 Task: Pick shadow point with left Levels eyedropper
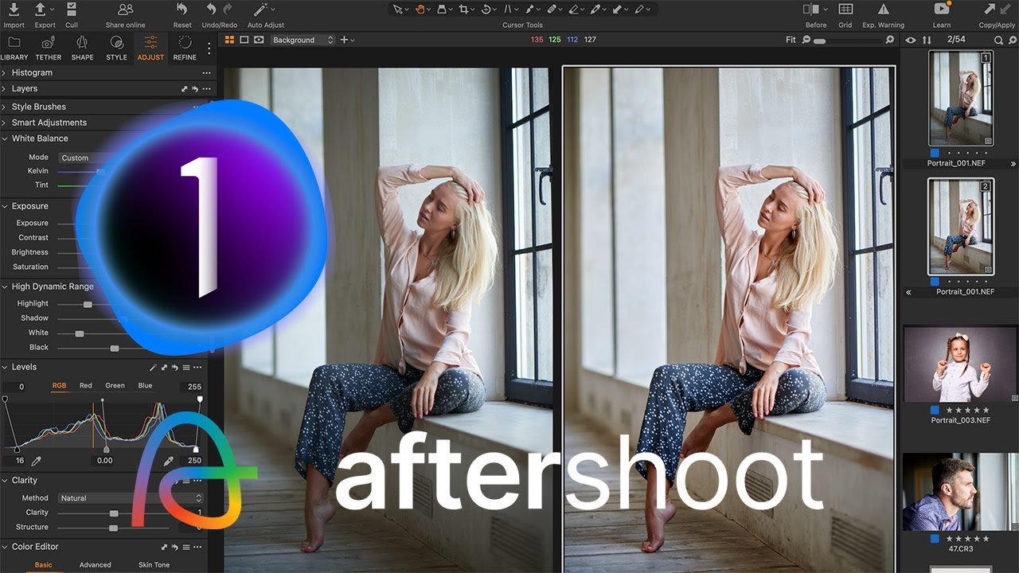[x=36, y=461]
